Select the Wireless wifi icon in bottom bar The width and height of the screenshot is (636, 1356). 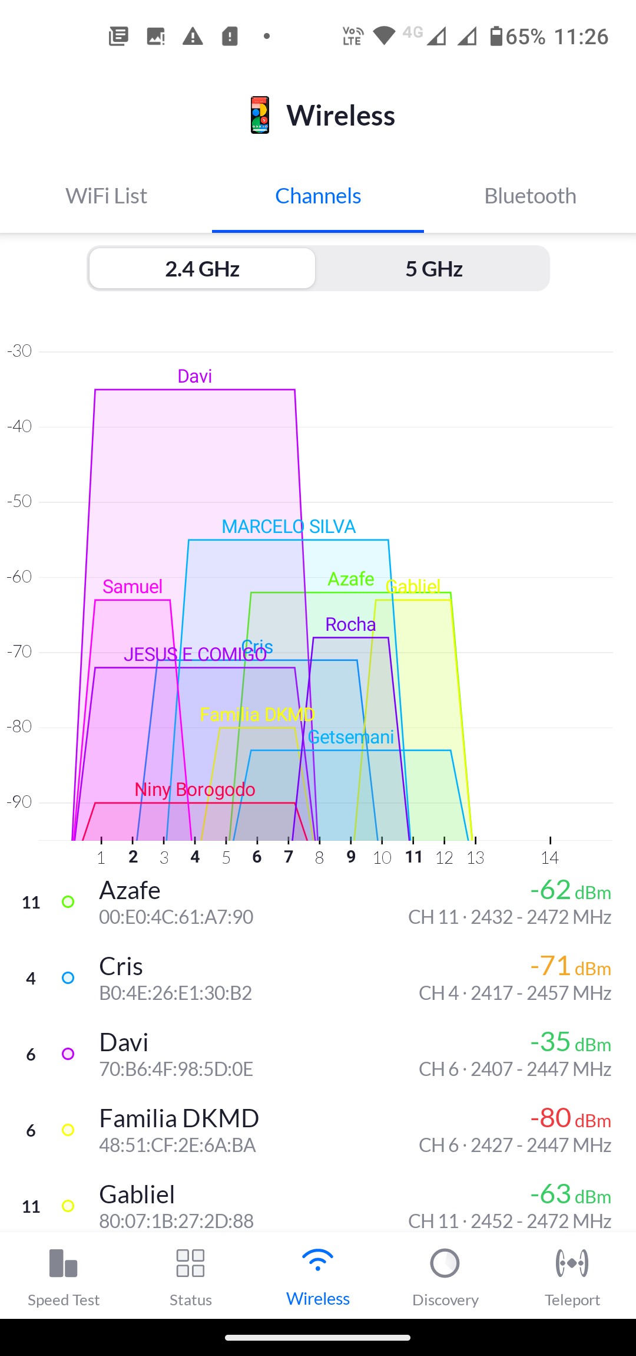318,1261
